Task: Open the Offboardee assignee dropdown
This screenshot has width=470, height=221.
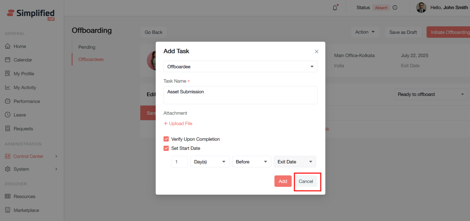Action: (240, 66)
